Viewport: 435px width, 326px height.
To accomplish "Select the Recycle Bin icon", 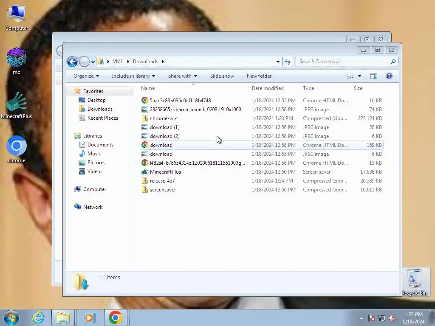I will pos(414,282).
